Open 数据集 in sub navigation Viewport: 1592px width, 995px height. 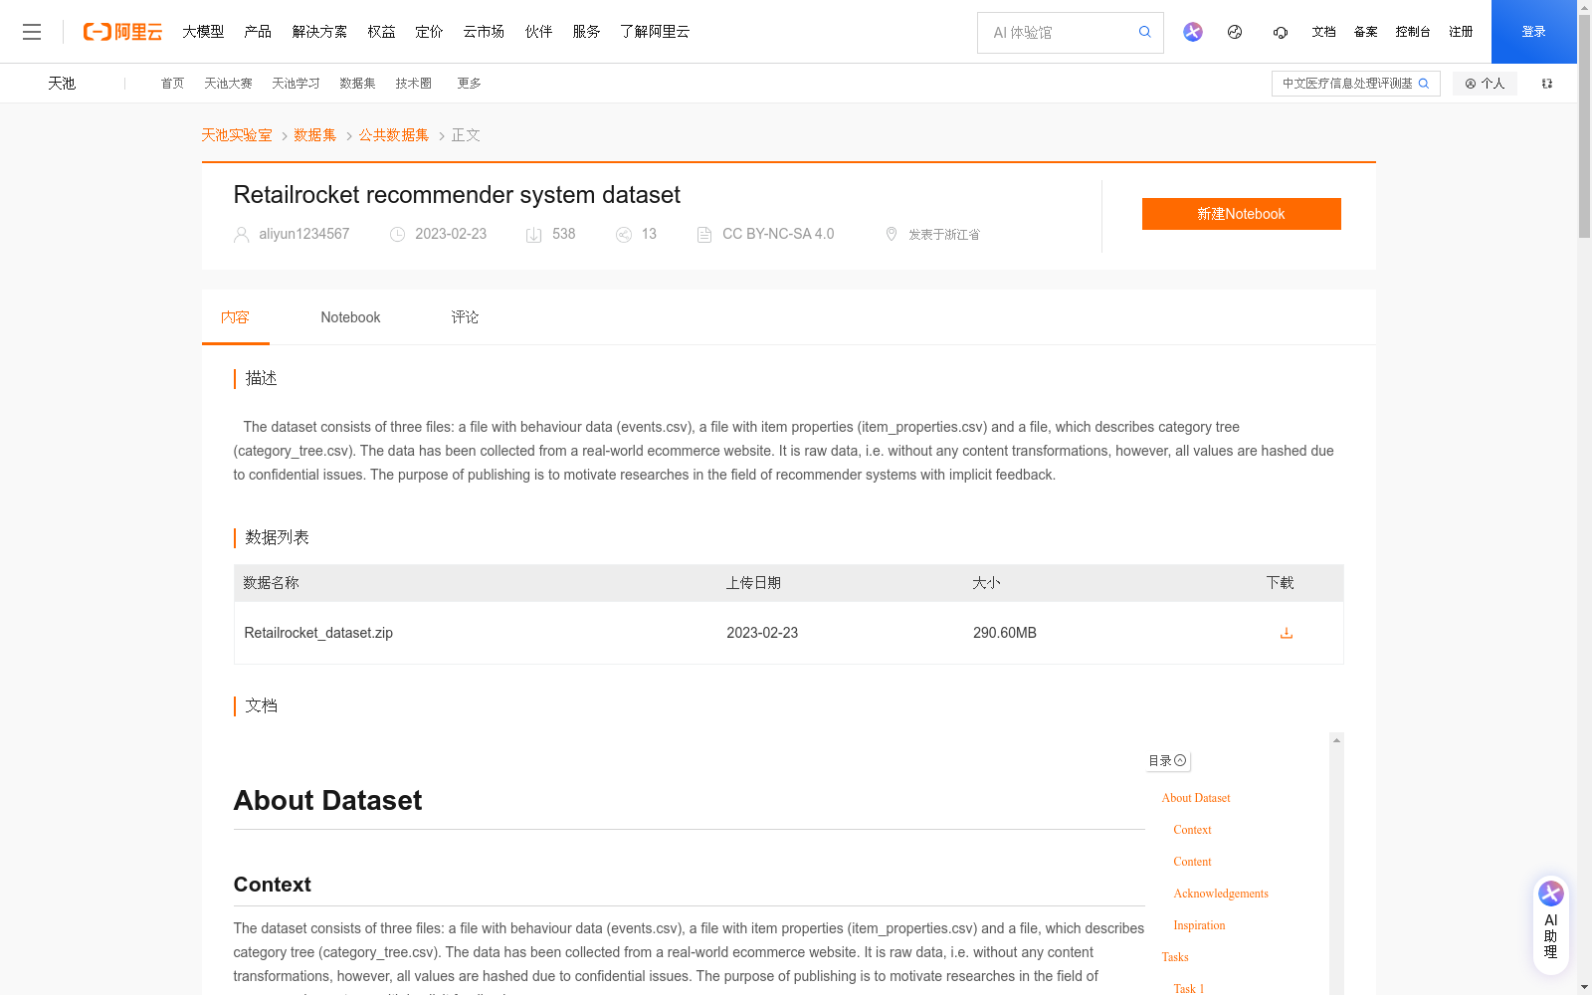(x=357, y=84)
